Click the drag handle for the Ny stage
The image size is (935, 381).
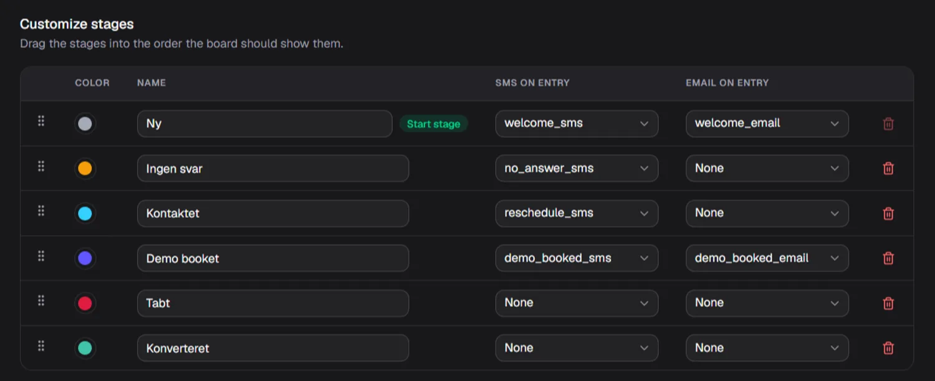coord(41,121)
